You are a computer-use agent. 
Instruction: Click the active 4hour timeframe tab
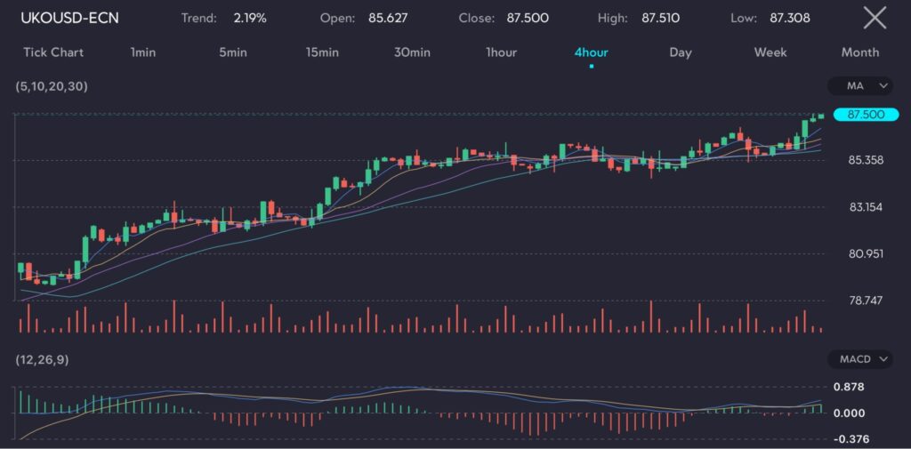click(x=591, y=52)
